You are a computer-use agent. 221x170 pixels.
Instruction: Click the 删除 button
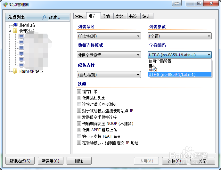click(79, 161)
